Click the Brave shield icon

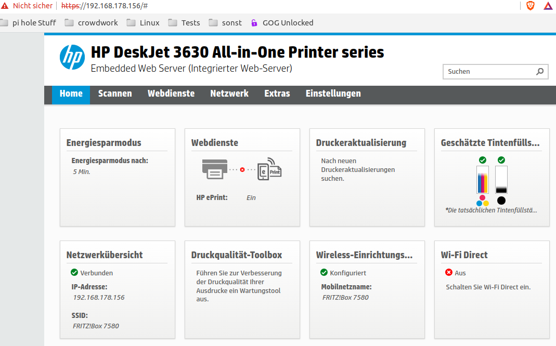coord(531,6)
